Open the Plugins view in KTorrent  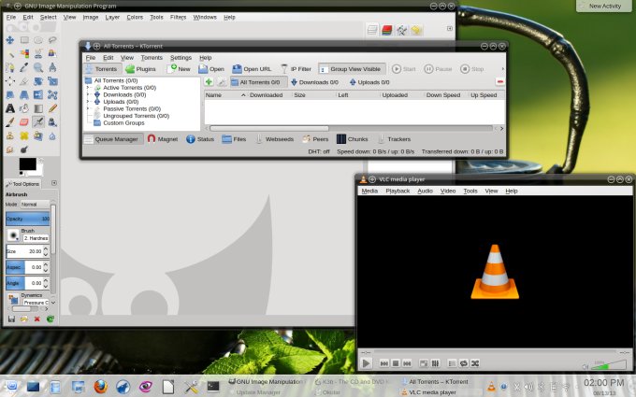tap(140, 68)
